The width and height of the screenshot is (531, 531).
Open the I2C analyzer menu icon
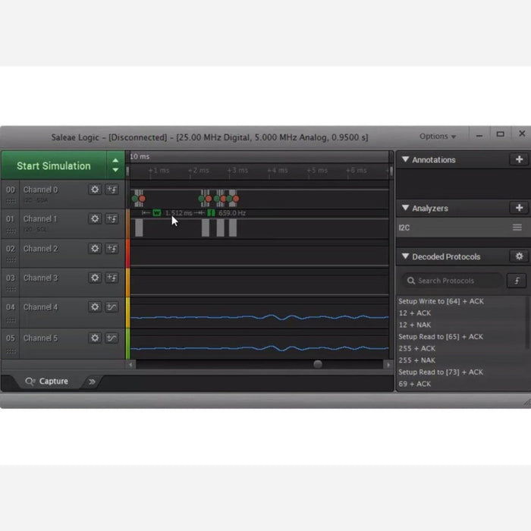517,228
